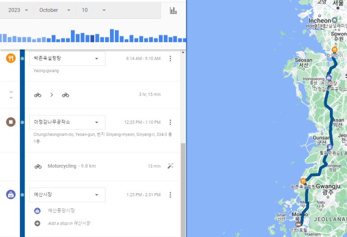Click the brown stop icon for 더정감나무공작소

[11, 122]
